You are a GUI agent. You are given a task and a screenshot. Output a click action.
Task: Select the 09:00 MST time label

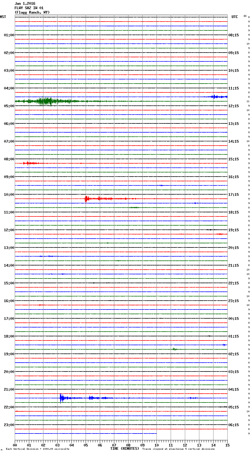point(9,177)
